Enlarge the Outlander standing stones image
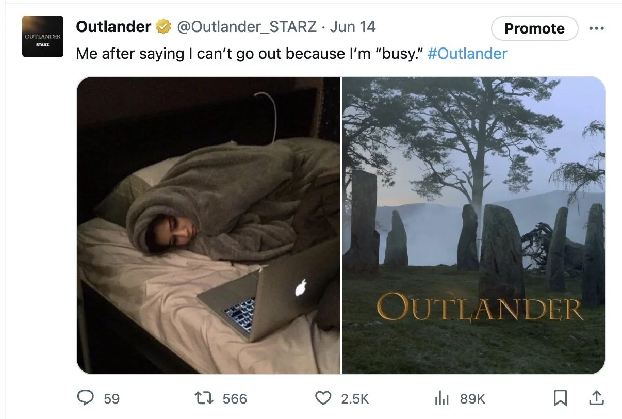Screen dimensions: 622x419 pos(473,225)
